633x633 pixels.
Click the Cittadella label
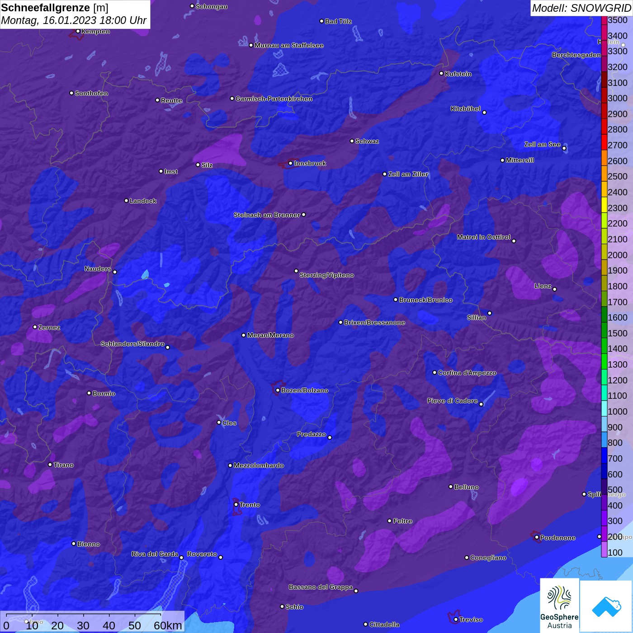click(x=384, y=624)
